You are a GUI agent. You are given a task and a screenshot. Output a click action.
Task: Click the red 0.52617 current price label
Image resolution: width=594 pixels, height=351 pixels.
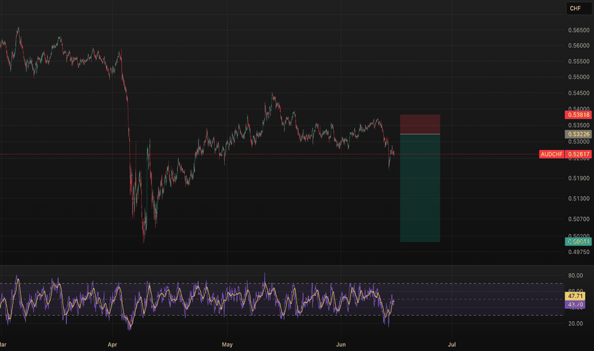tap(578, 154)
